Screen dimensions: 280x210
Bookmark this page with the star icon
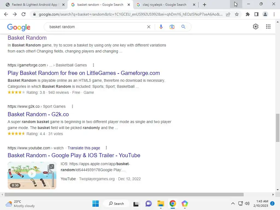pyautogui.click(x=237, y=14)
